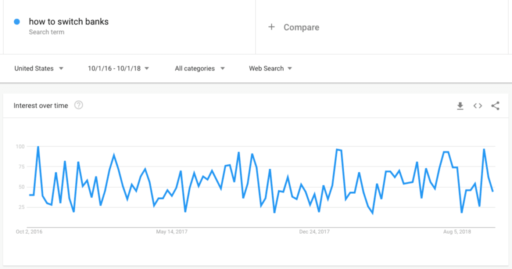The width and height of the screenshot is (512, 269).
Task: Open the embed code icon
Action: [x=477, y=106]
